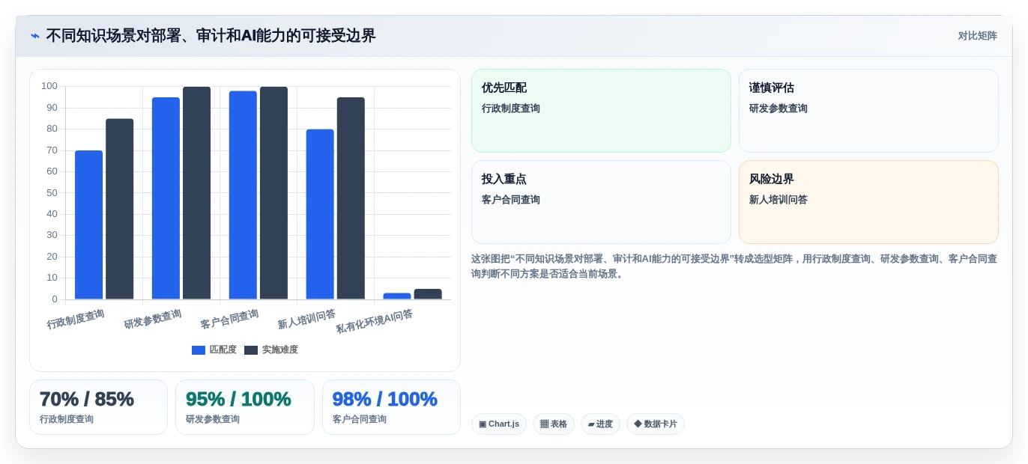Click the 研发参数查询 x-axis label

click(x=153, y=319)
